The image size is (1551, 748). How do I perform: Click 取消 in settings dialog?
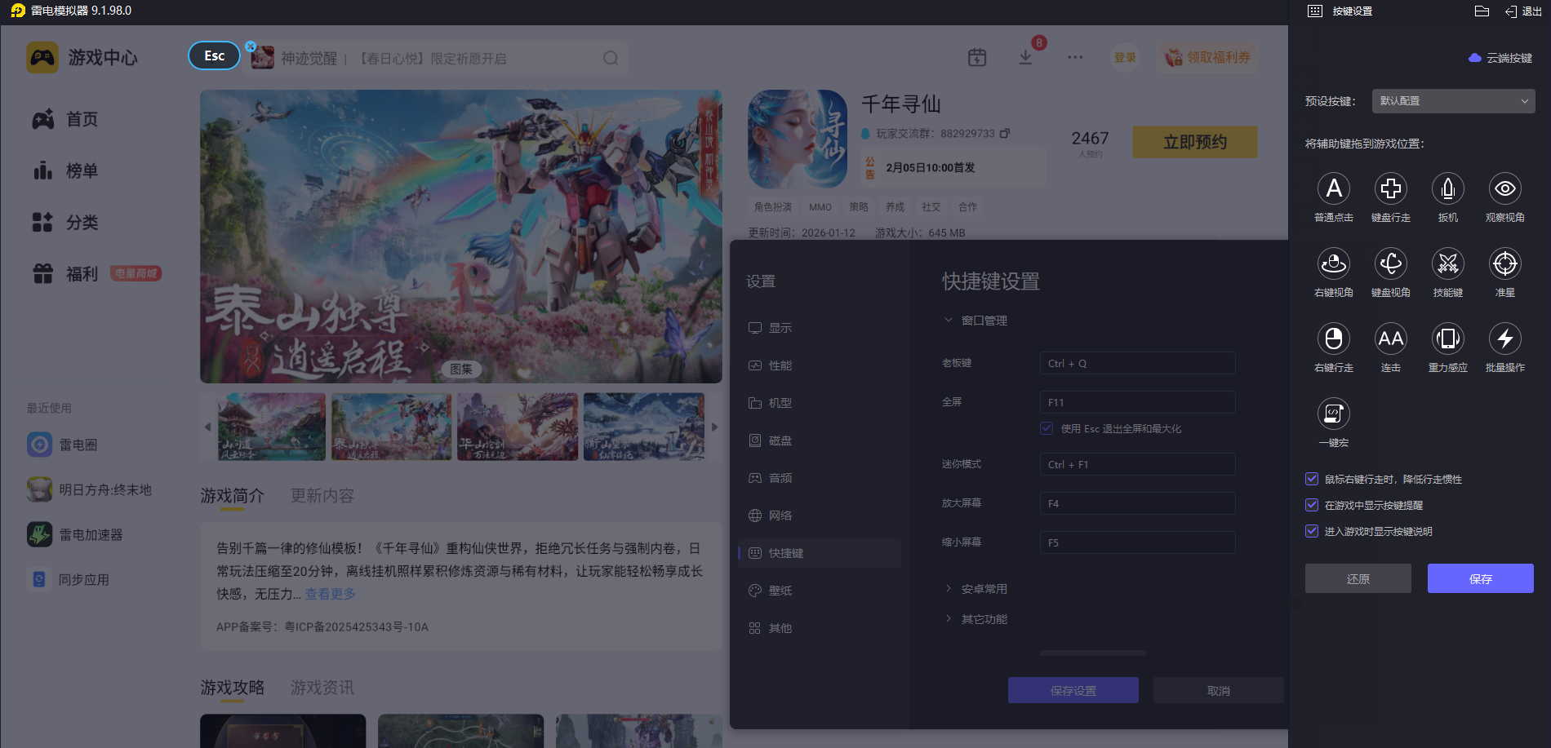(1219, 690)
